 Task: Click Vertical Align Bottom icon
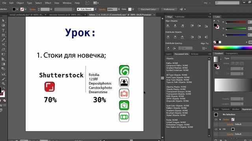[206, 26]
